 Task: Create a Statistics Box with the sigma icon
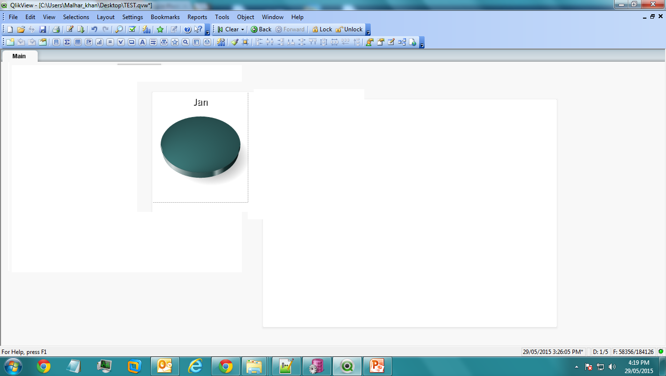pos(67,42)
